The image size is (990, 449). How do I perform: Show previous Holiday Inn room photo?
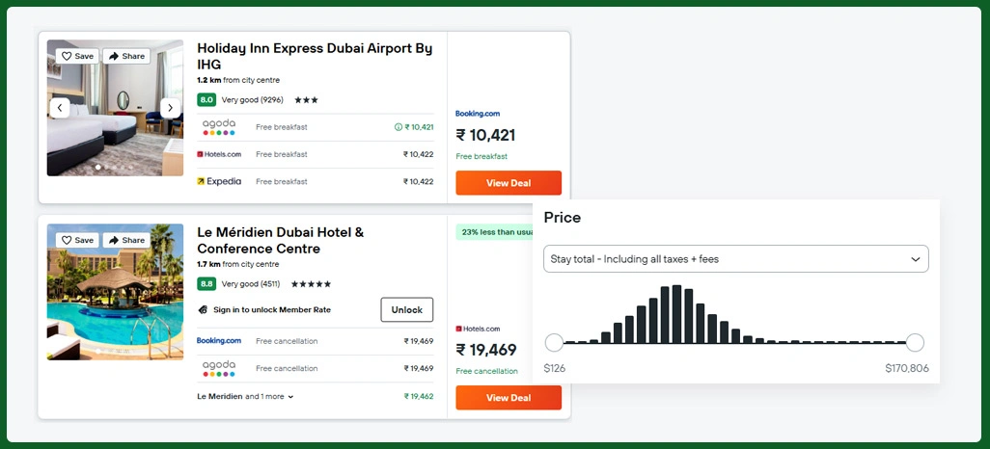pyautogui.click(x=60, y=108)
